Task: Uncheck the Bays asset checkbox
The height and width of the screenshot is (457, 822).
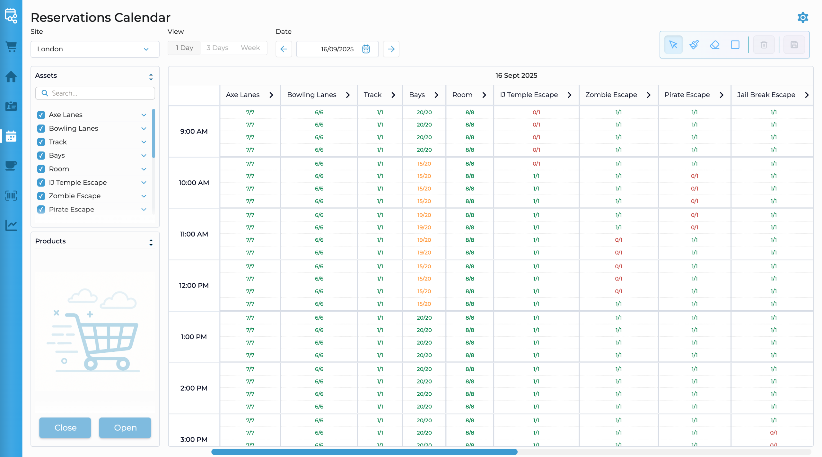Action: pyautogui.click(x=41, y=156)
